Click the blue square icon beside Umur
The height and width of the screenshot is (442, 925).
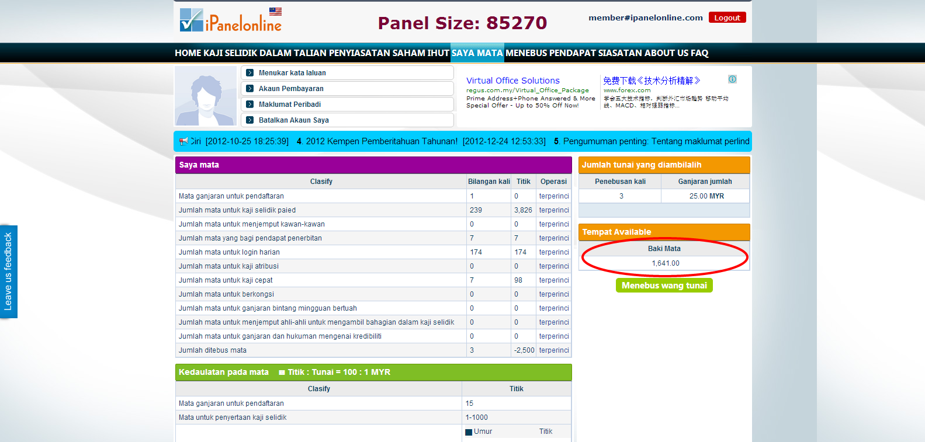point(469,432)
